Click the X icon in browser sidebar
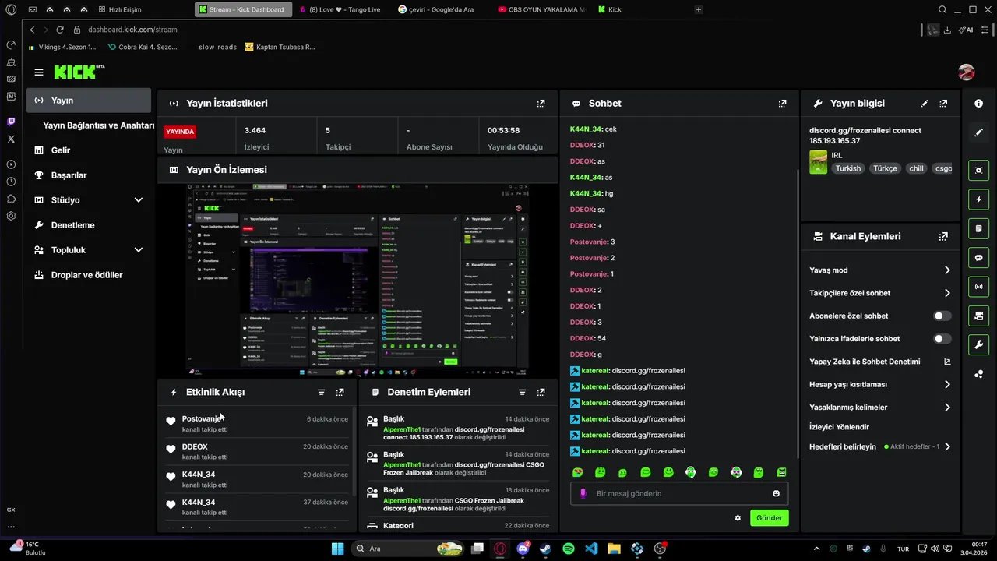 (x=11, y=139)
